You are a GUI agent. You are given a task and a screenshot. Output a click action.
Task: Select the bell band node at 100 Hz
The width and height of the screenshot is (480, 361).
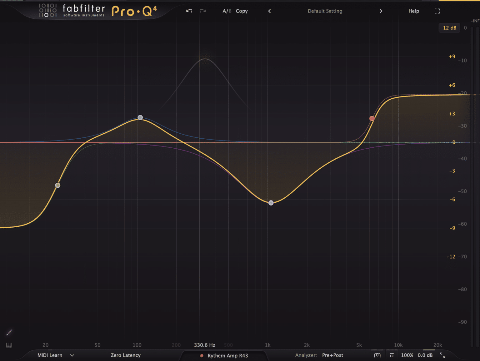coord(140,118)
